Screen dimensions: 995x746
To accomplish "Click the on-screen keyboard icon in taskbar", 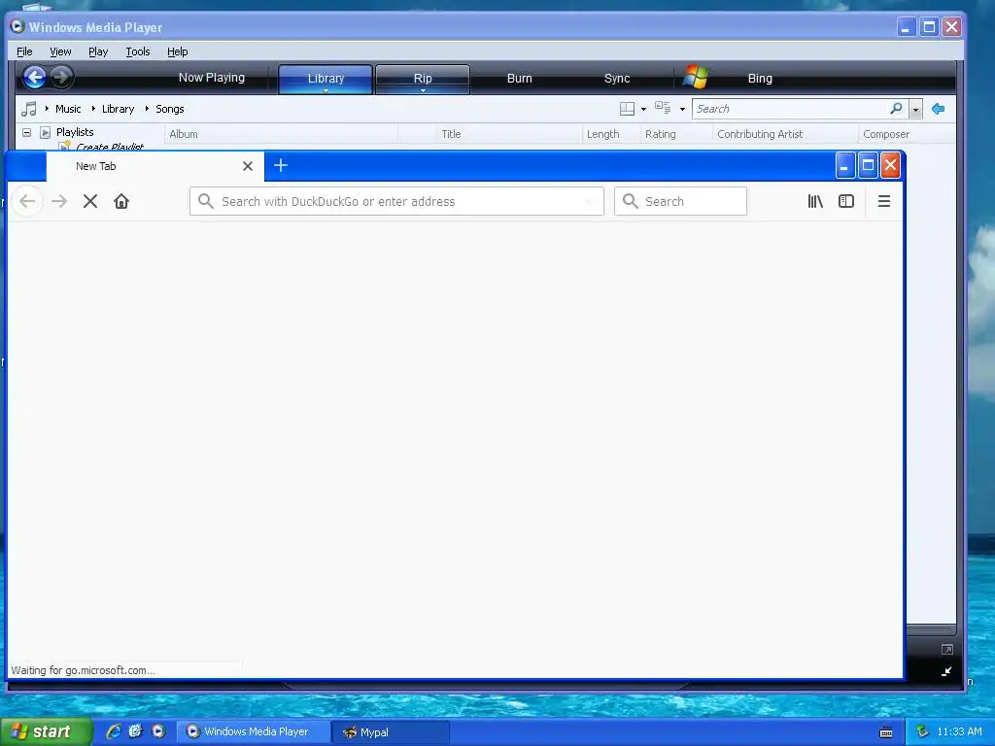I will [886, 732].
